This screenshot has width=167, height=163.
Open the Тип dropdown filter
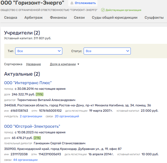pyautogui.click(x=39, y=51)
